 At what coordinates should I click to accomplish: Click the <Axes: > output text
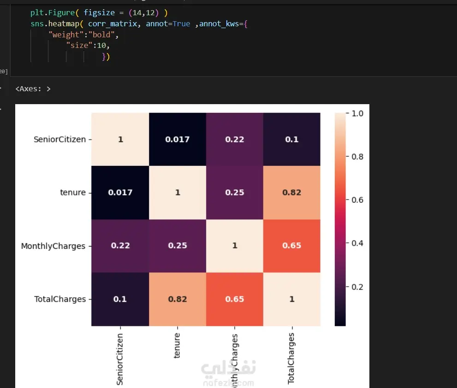coord(33,89)
